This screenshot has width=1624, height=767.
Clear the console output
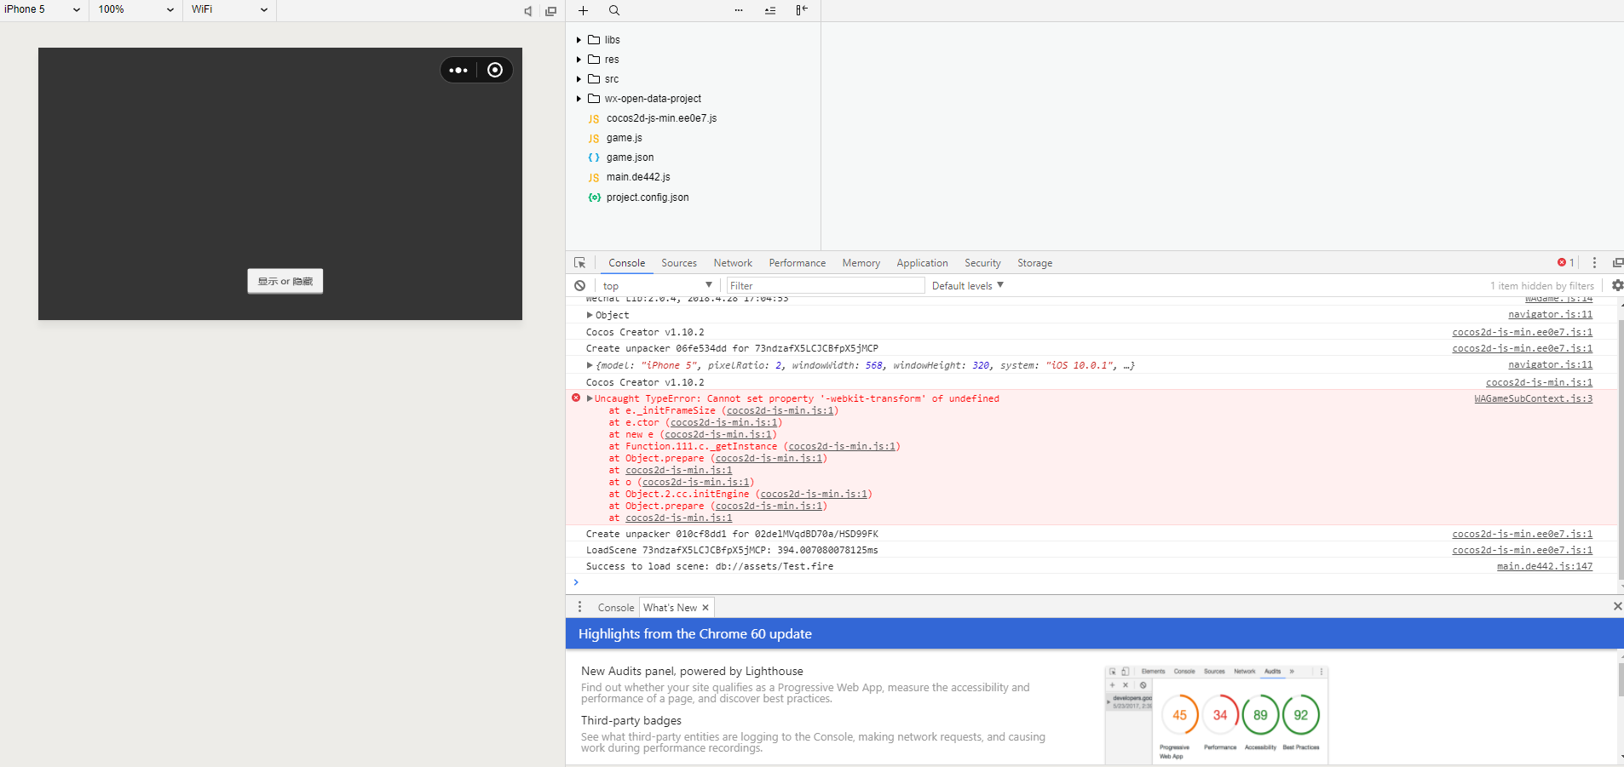point(580,286)
